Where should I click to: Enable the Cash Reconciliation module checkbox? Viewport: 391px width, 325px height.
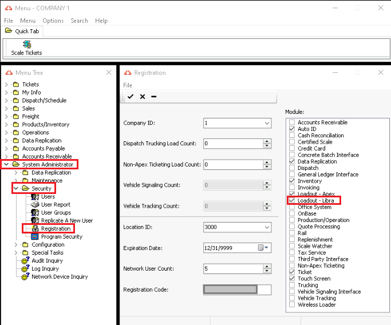(292, 135)
